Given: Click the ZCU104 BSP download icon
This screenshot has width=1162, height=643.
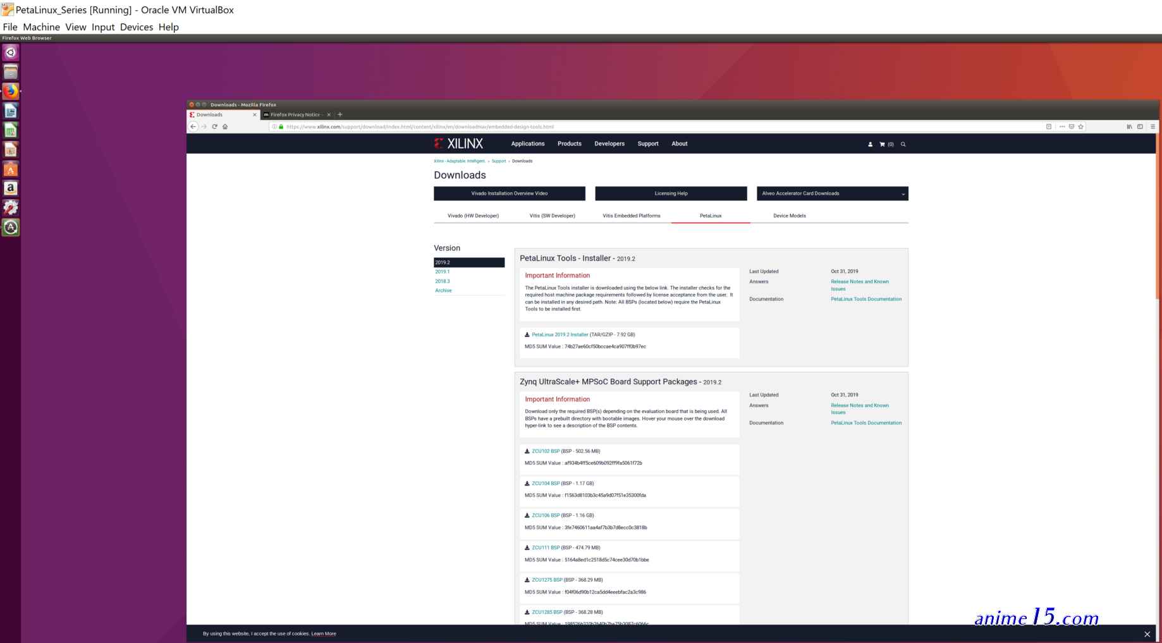Looking at the screenshot, I should click(x=527, y=484).
